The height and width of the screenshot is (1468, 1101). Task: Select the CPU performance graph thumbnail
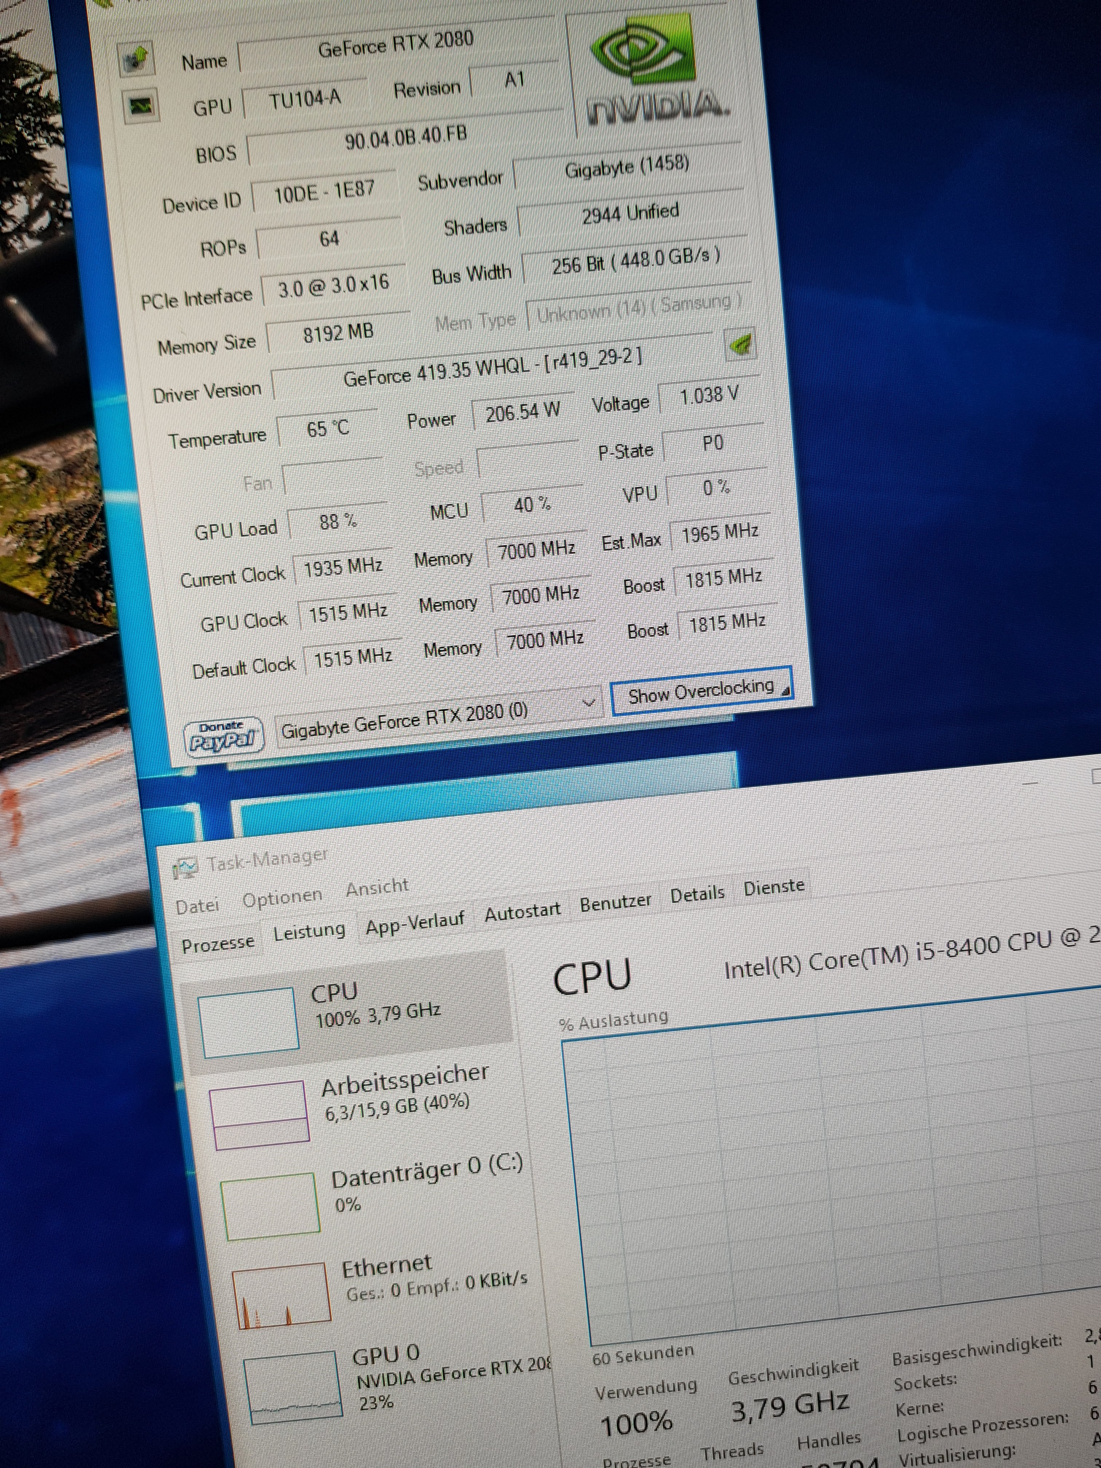tap(248, 1022)
